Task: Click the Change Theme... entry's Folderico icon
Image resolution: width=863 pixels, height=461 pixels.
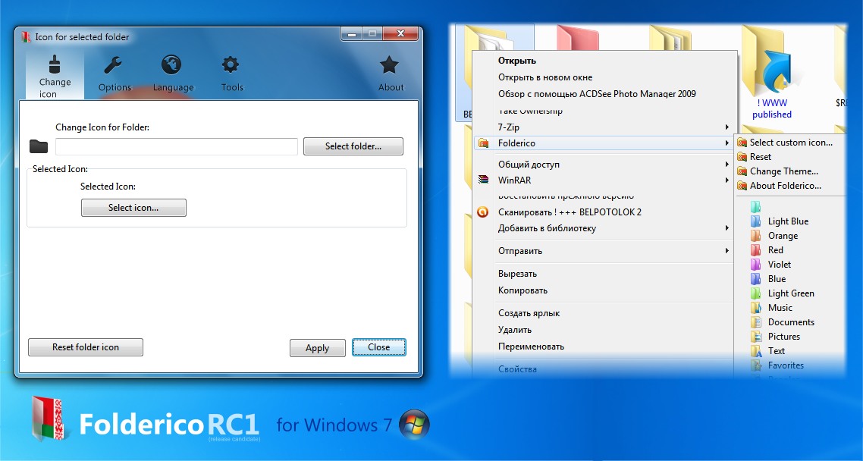Action: [x=742, y=171]
